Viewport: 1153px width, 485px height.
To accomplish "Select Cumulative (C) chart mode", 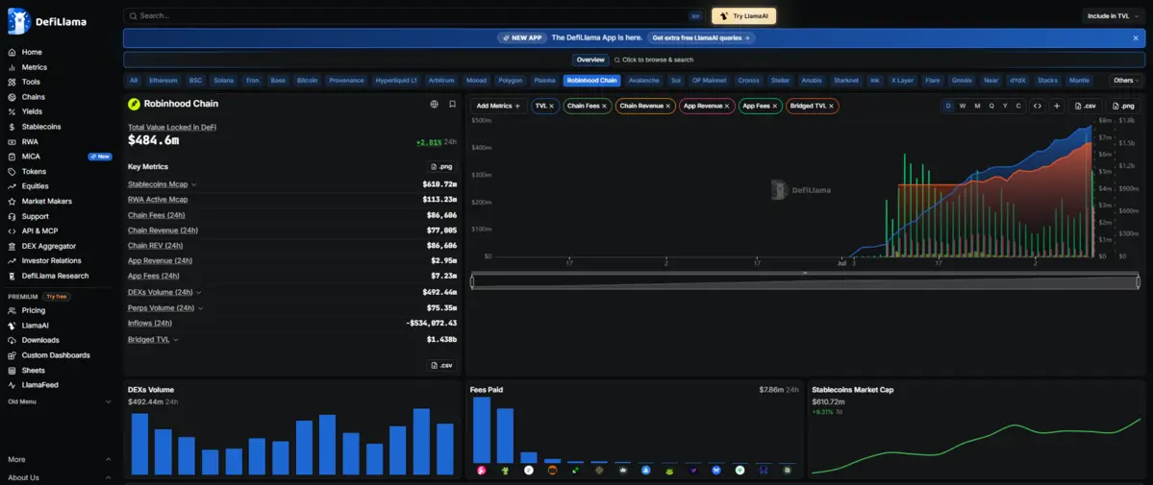I will coord(1018,106).
